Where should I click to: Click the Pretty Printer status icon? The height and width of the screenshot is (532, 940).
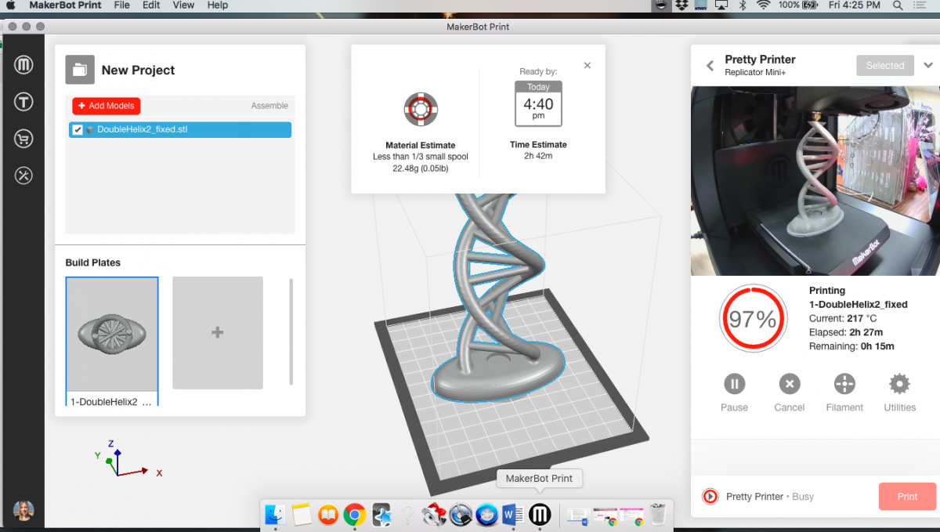tap(710, 496)
